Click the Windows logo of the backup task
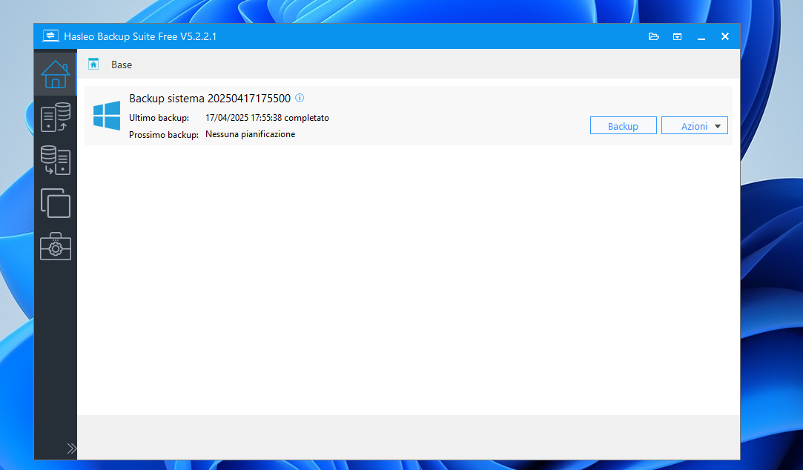Image resolution: width=803 pixels, height=470 pixels. 107,115
